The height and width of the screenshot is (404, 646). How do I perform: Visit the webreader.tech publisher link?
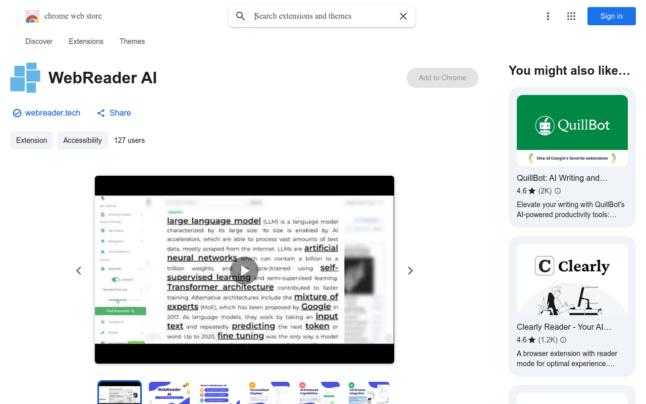(53, 113)
